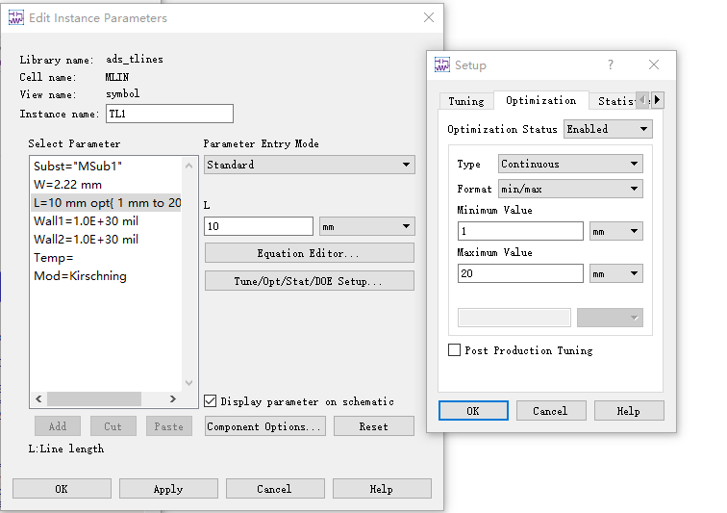Close the Edit Instance Parameters dialog

click(429, 17)
